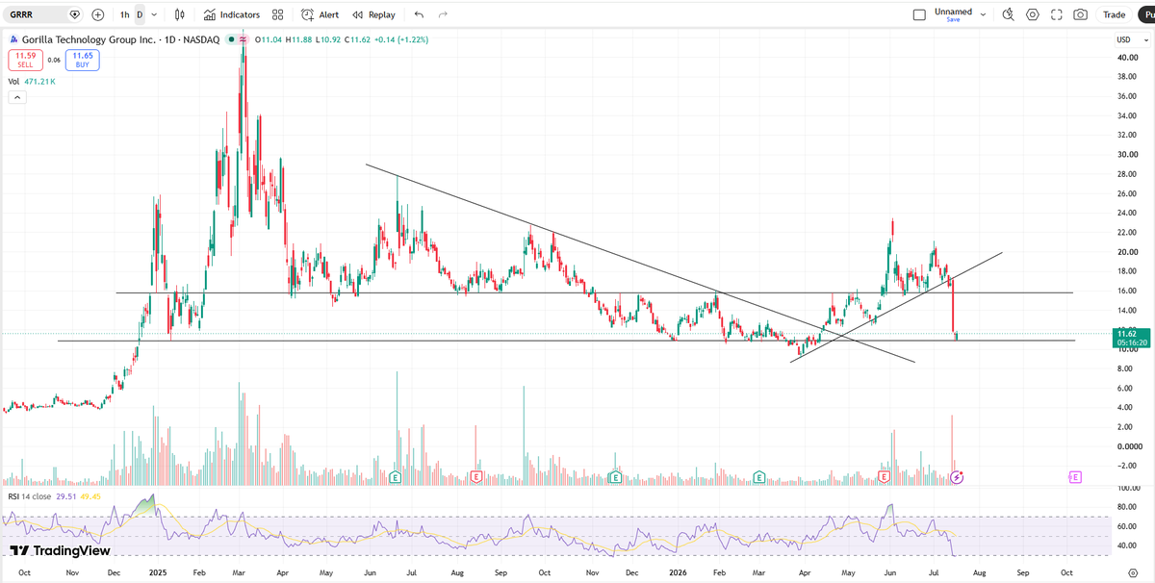Click the Unnamed layout name

tap(953, 12)
